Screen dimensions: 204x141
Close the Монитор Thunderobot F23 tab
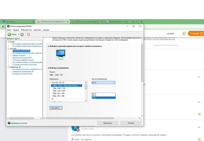tap(68, 22)
